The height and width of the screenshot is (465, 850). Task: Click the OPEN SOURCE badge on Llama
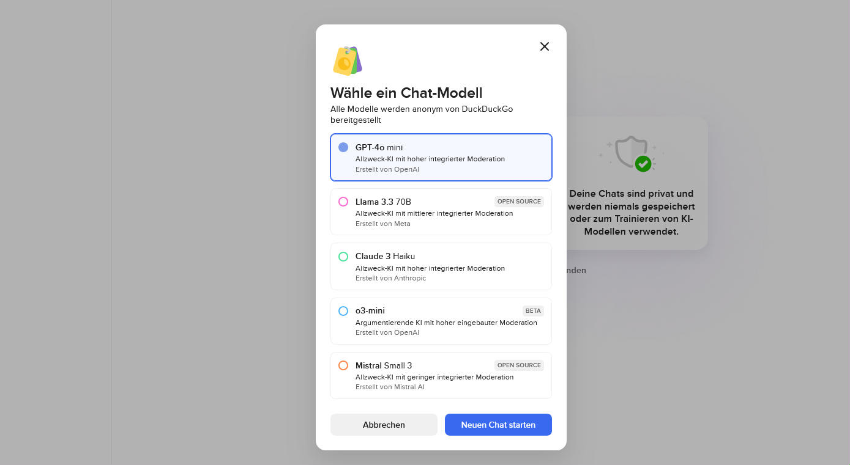click(x=519, y=202)
